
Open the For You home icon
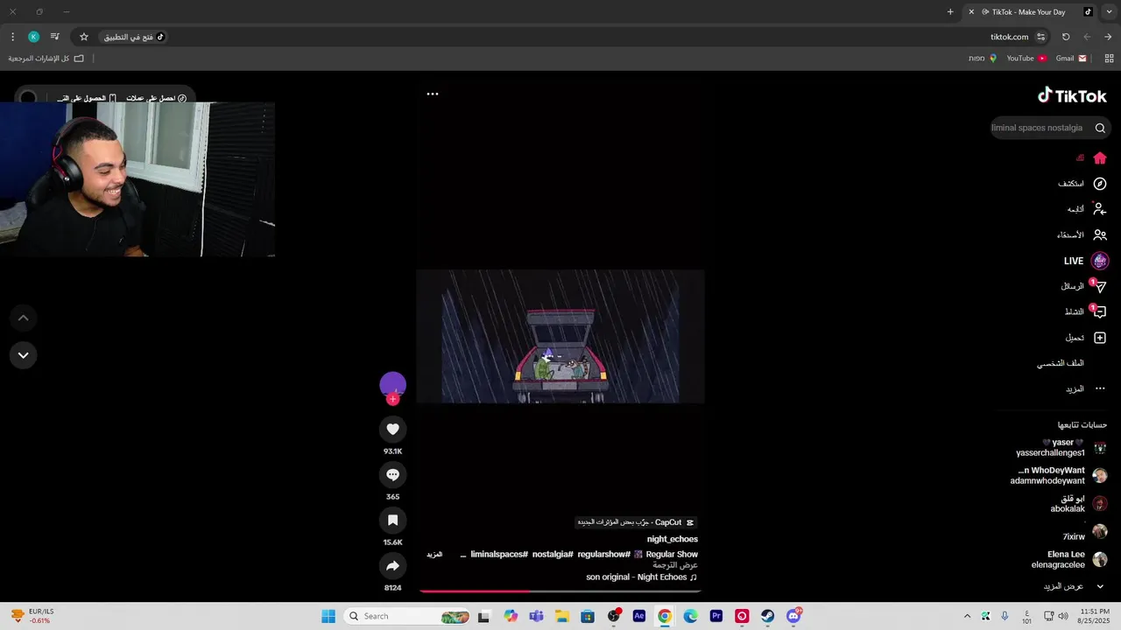click(x=1100, y=158)
